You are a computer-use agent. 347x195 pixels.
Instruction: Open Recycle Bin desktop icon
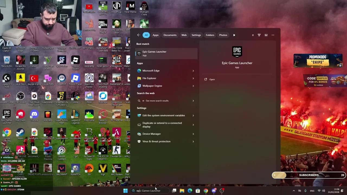click(x=7, y=62)
